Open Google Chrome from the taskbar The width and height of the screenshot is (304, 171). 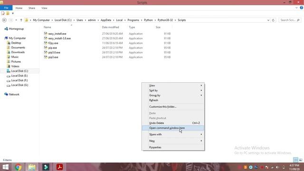pyautogui.click(x=18, y=167)
